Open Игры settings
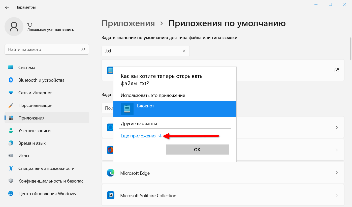 click(47, 156)
